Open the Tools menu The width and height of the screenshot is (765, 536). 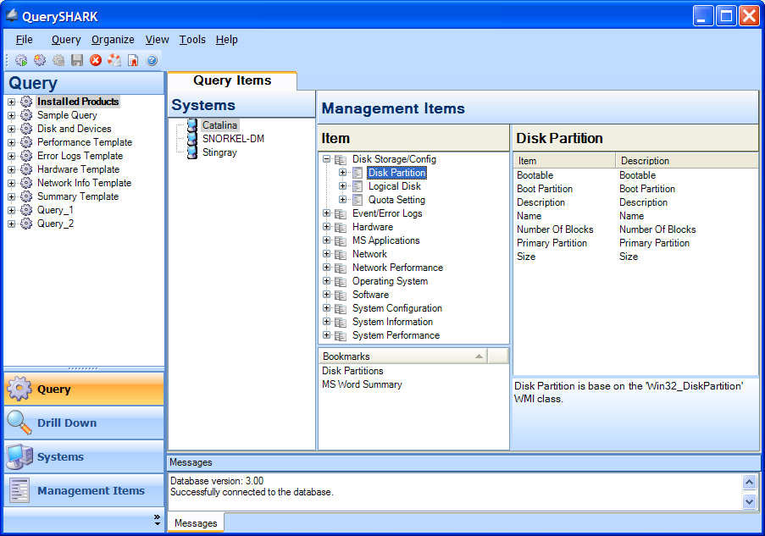coord(192,40)
